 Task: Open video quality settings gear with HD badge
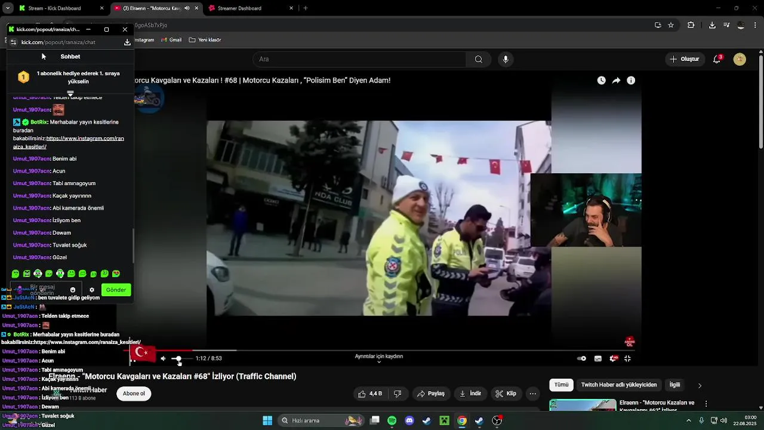[x=613, y=358]
